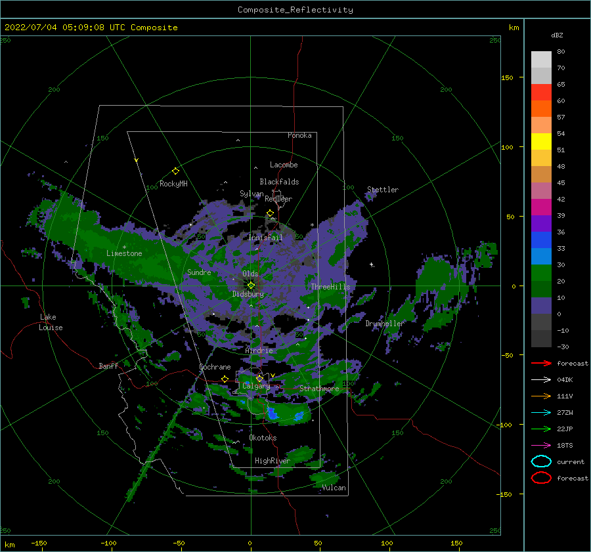Click the ThreeHills label
The image size is (591, 552).
click(330, 287)
